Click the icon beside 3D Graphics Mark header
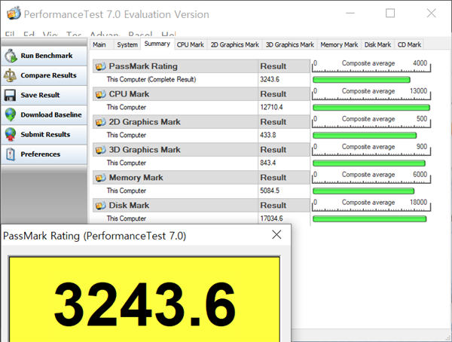Screen dimensions: 452x342 tap(101, 150)
